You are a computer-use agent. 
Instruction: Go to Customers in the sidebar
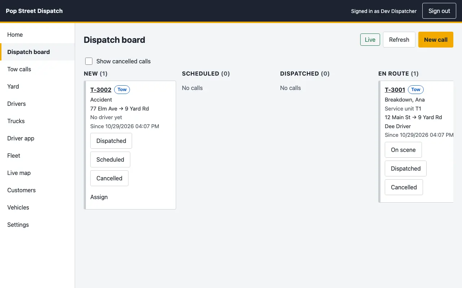click(x=37, y=190)
